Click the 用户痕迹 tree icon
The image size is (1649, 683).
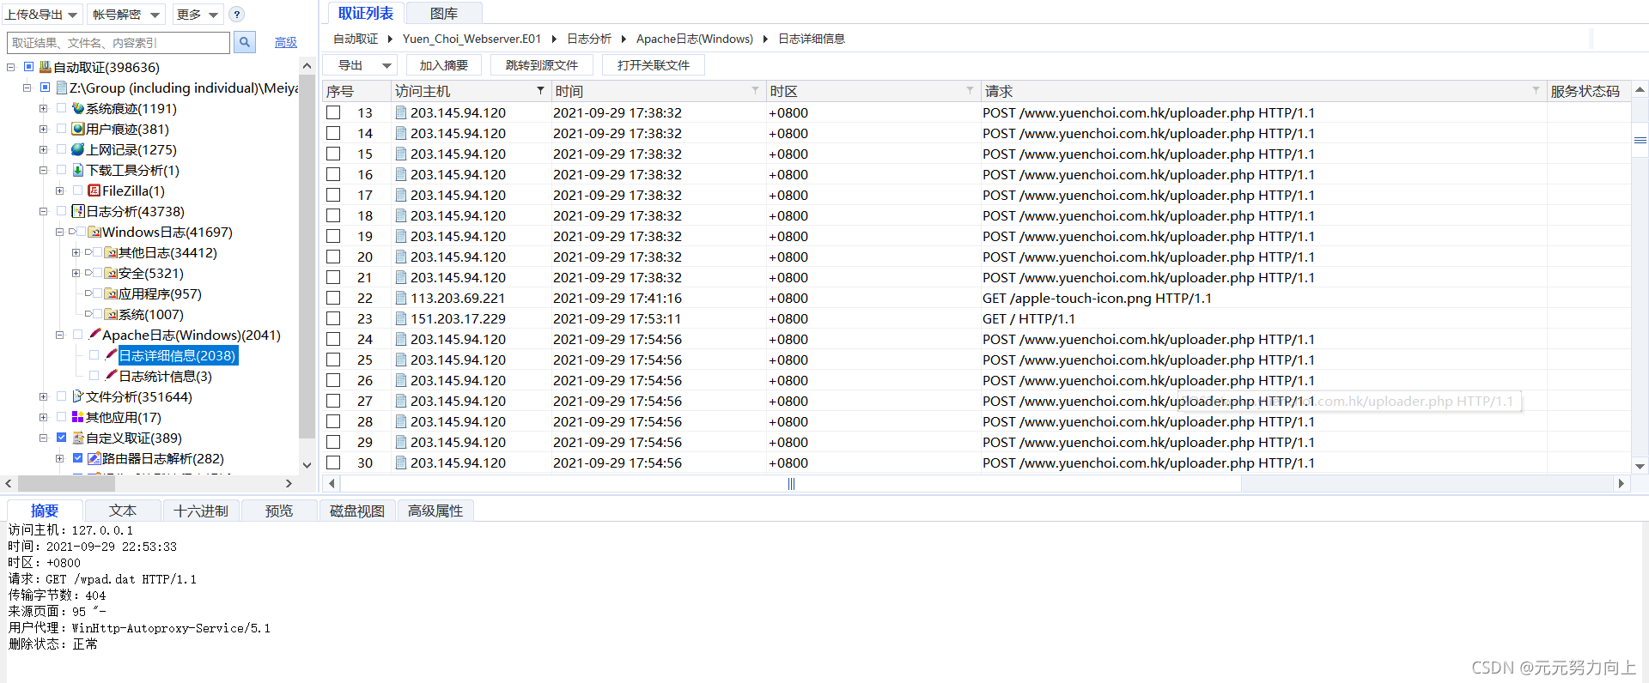tap(78, 129)
